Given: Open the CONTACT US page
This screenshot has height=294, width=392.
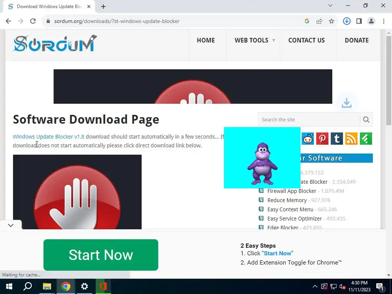Looking at the screenshot, I should [x=307, y=40].
